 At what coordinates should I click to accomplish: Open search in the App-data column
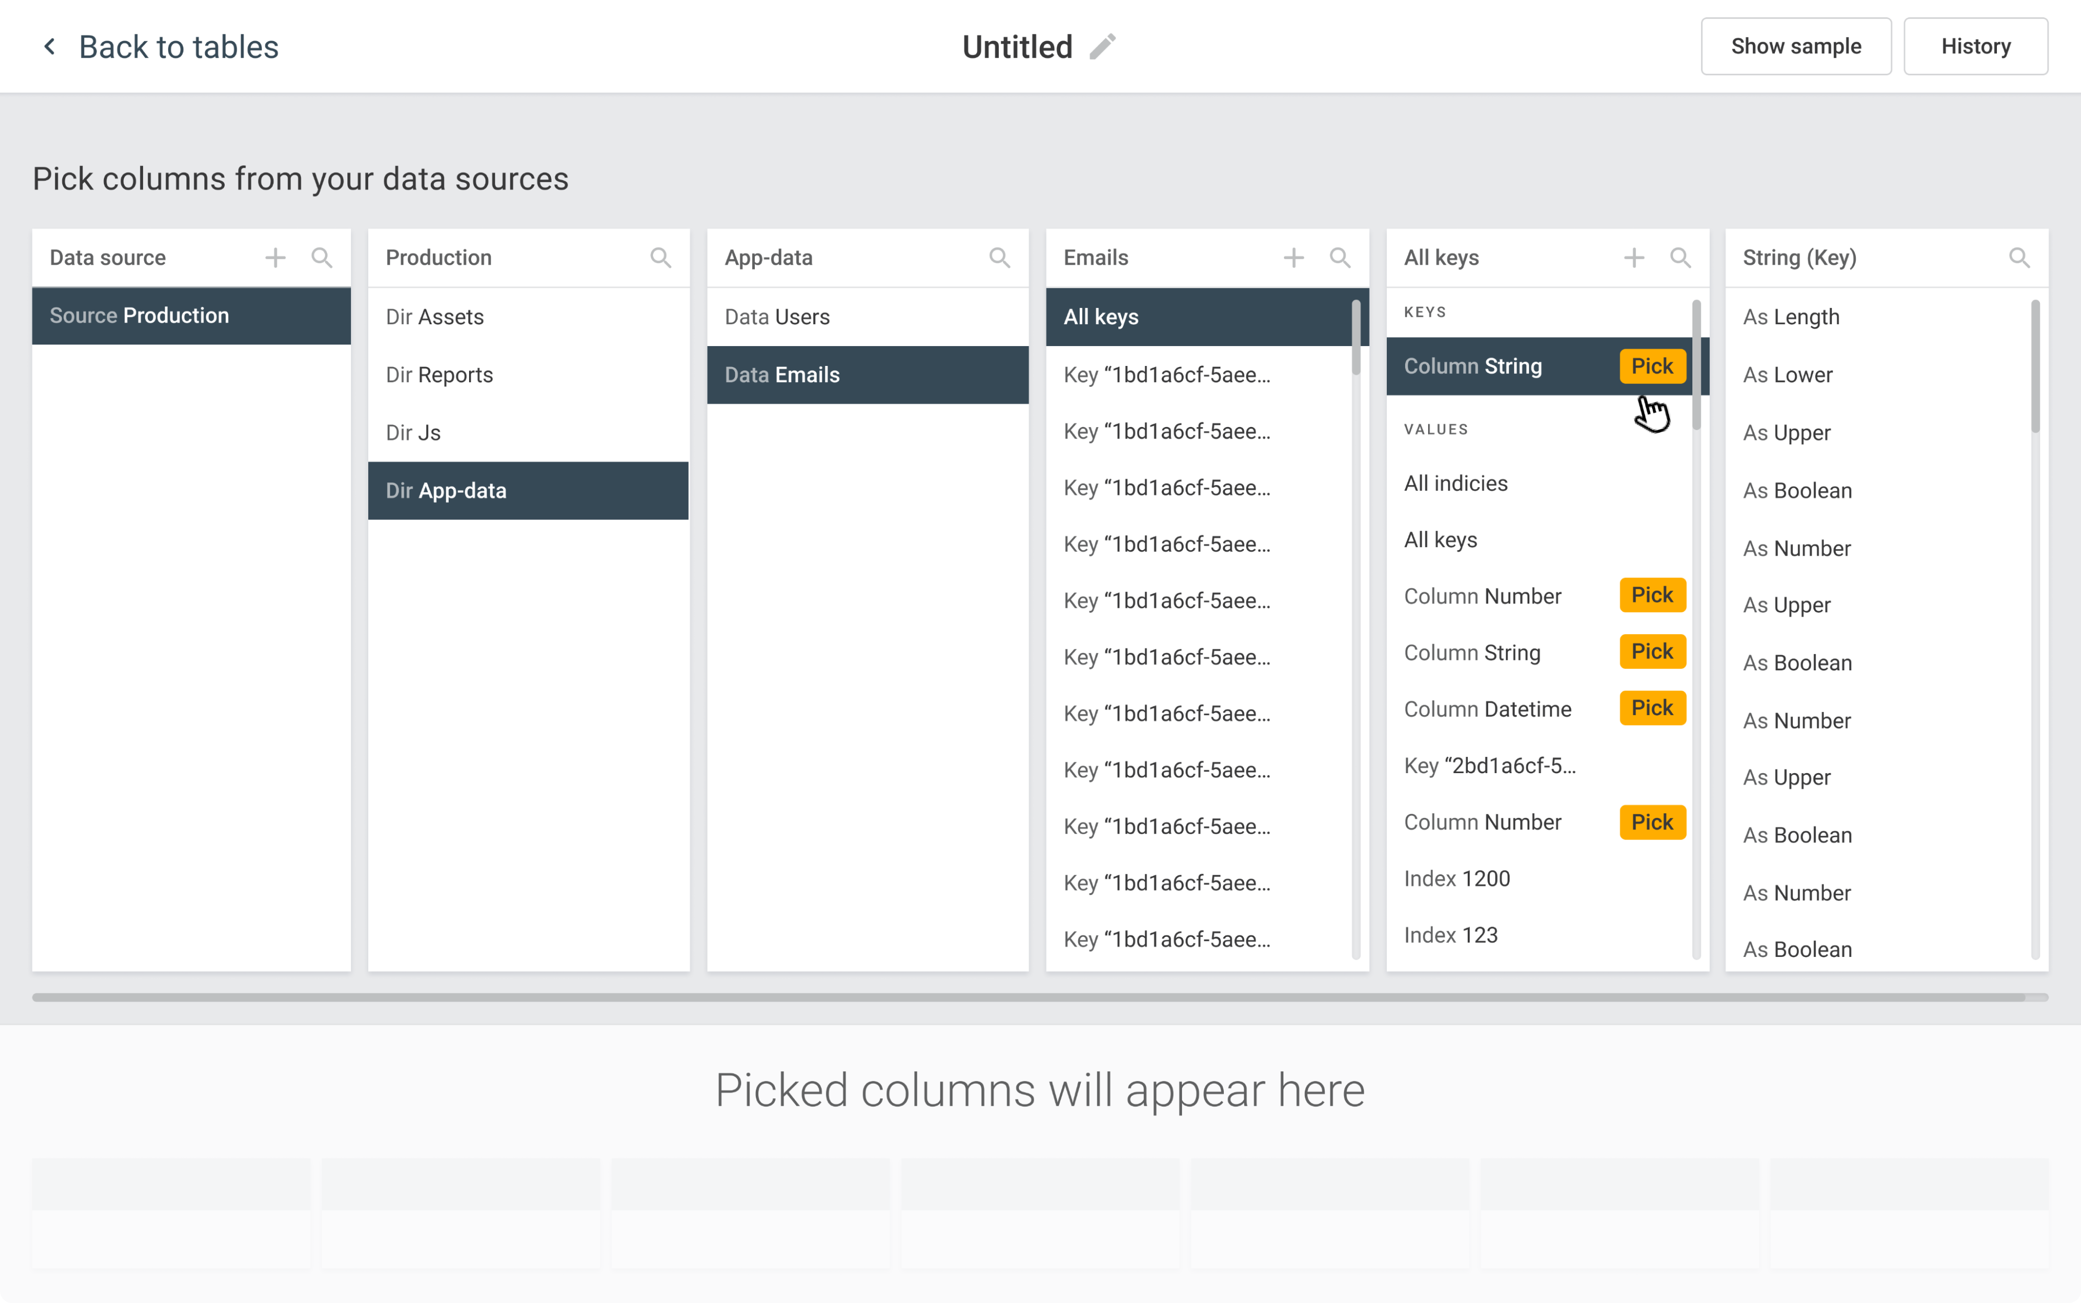[x=999, y=258]
